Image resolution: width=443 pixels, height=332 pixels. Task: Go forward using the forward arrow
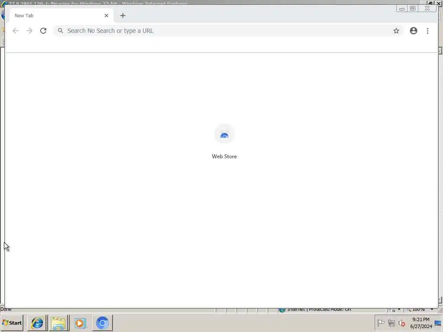click(29, 31)
